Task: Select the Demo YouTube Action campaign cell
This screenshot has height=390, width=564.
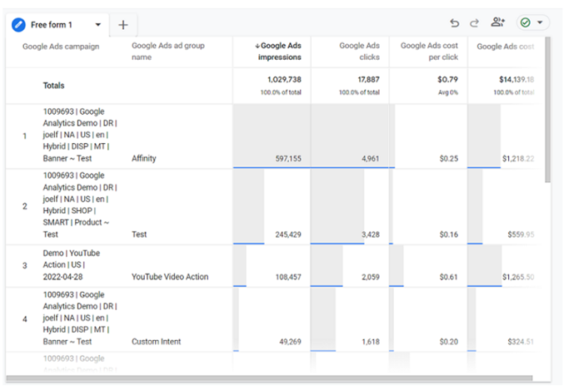Action: [x=72, y=265]
